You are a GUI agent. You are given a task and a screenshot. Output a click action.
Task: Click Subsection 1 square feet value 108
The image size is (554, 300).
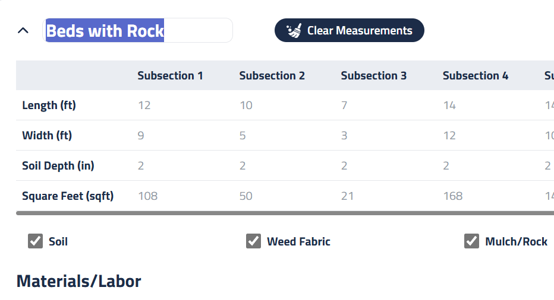[x=148, y=196]
